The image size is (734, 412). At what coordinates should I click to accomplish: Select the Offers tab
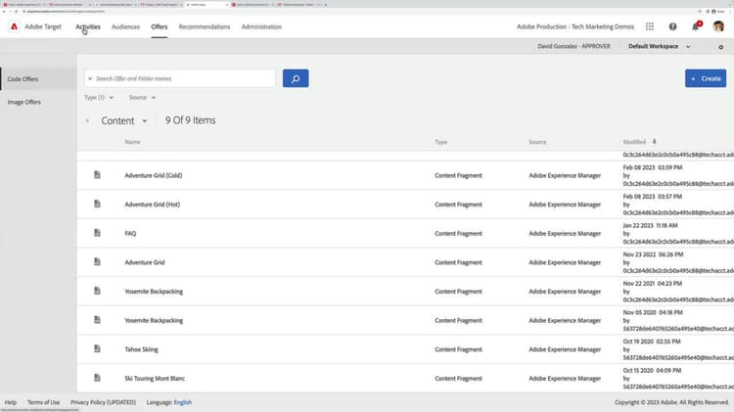pos(160,26)
